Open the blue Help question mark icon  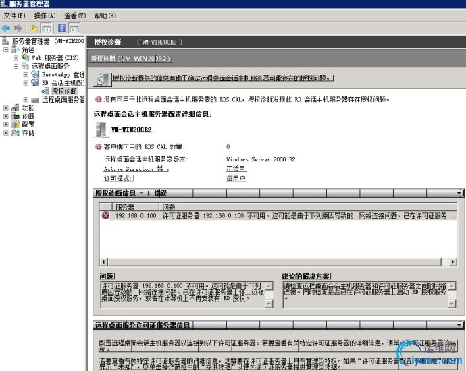(x=62, y=28)
